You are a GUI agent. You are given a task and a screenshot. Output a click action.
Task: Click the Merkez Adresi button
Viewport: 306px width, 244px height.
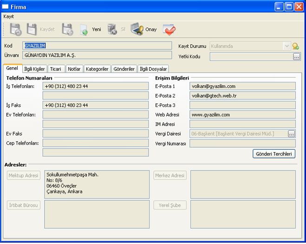pos(170,176)
